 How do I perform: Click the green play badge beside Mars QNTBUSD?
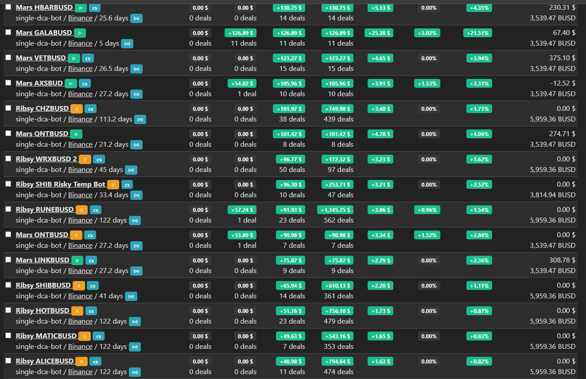[x=76, y=134]
